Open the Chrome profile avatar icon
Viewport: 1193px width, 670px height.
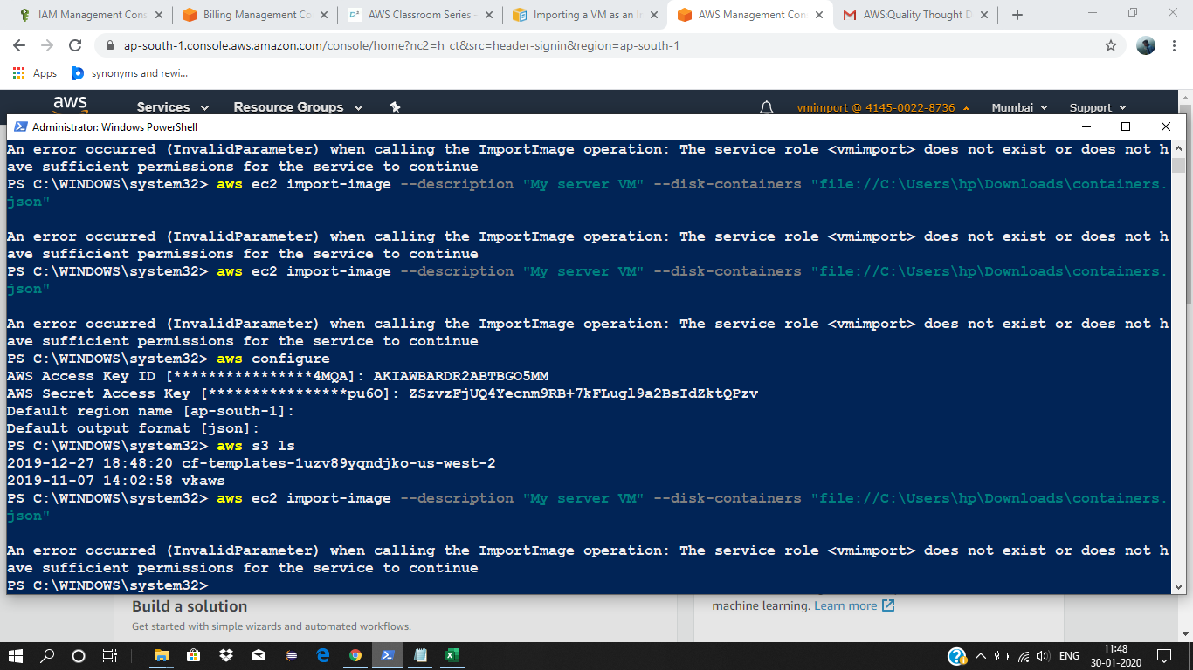1145,45
